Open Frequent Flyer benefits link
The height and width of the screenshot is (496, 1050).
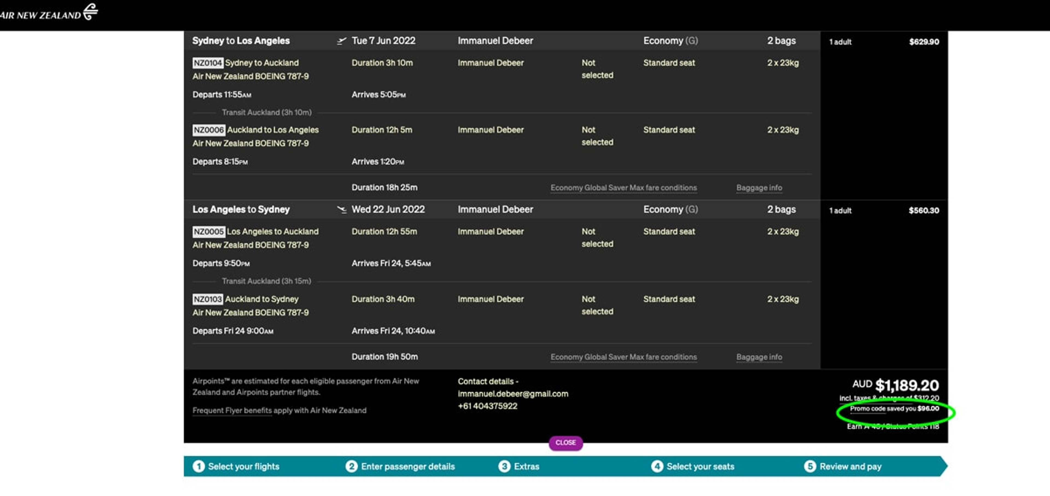pos(232,410)
